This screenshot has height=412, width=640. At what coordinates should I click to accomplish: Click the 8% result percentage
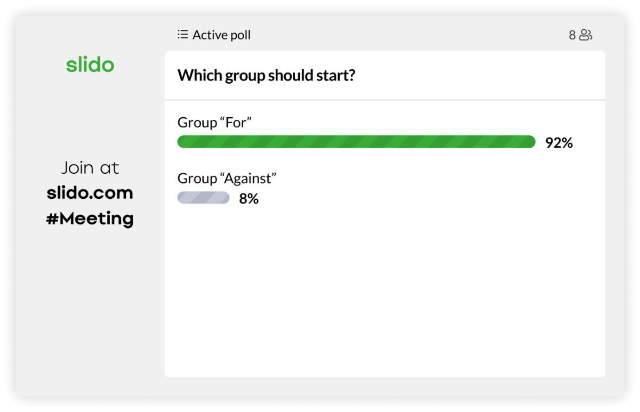tap(249, 199)
